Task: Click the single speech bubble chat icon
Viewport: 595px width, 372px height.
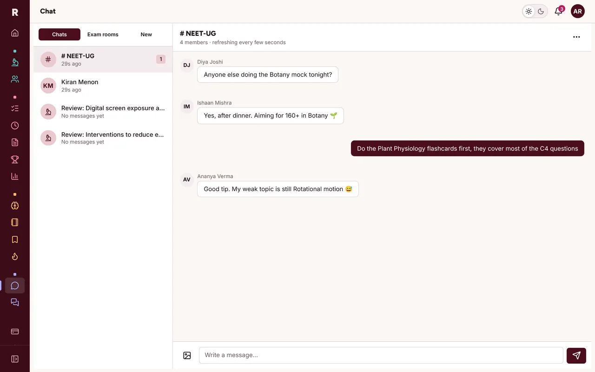Action: point(15,286)
